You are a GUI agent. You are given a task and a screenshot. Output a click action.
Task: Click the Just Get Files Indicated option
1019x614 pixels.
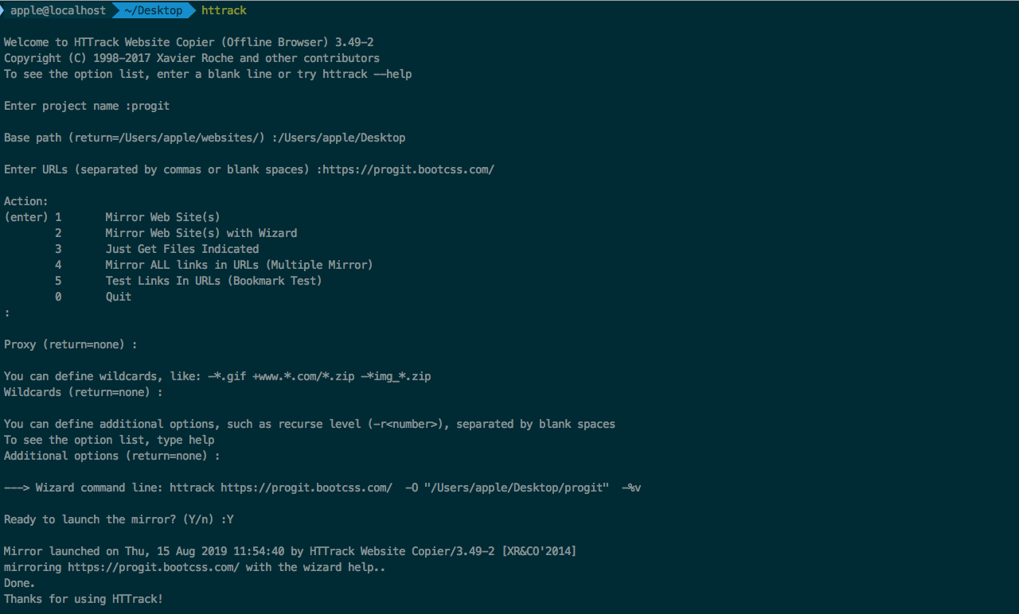point(182,249)
